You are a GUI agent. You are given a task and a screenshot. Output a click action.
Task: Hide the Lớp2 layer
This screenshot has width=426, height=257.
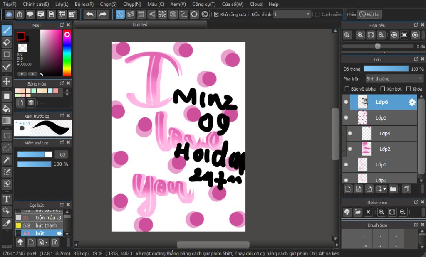tap(350, 149)
